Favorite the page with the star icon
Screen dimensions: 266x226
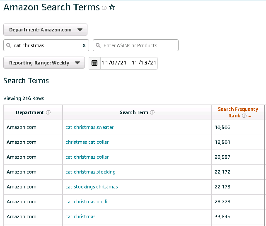(112, 7)
